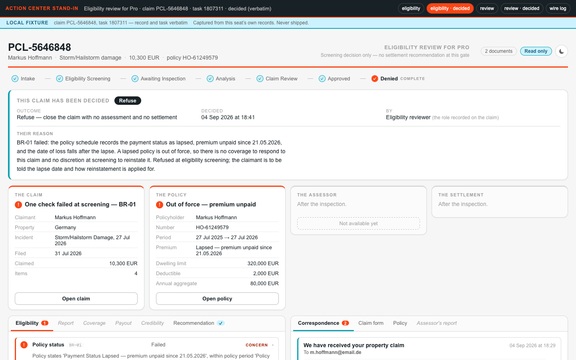Click the Eligibility Screening check icon
The height and width of the screenshot is (360, 576).
coord(60,79)
